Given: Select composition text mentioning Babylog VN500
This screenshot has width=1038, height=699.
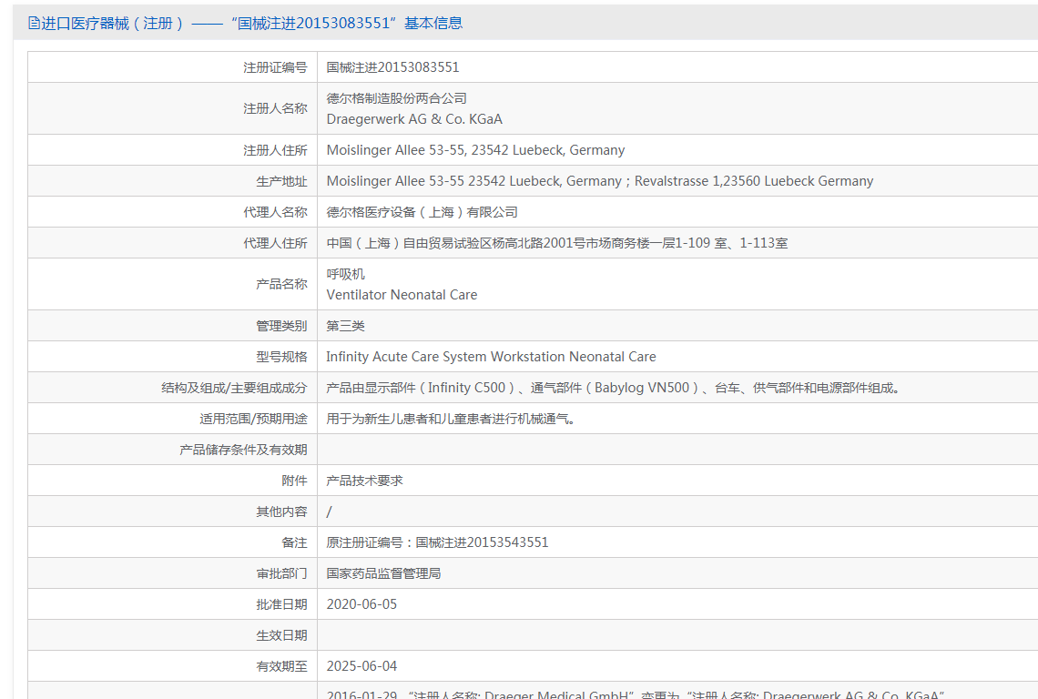Looking at the screenshot, I should point(613,389).
